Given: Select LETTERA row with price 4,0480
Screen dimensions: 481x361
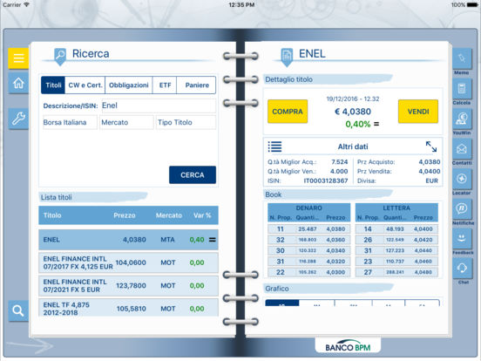Looking at the screenshot, I should 396,272.
